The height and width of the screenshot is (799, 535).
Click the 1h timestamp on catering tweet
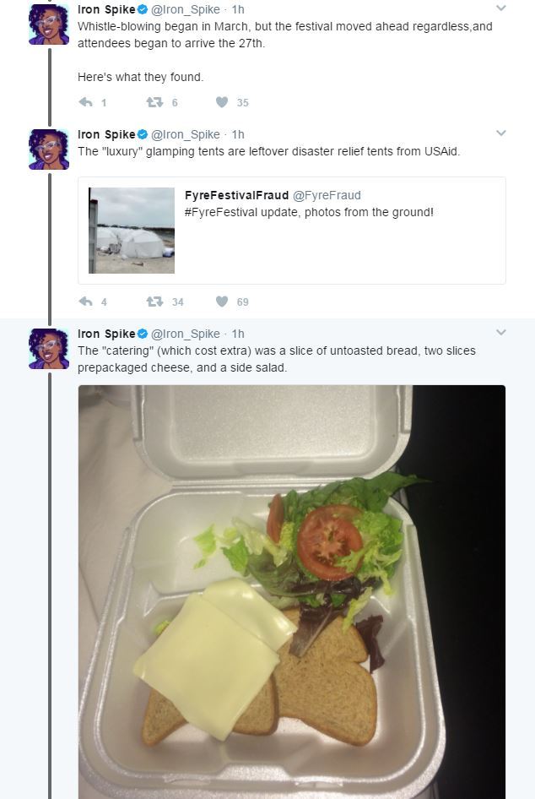pos(238,334)
